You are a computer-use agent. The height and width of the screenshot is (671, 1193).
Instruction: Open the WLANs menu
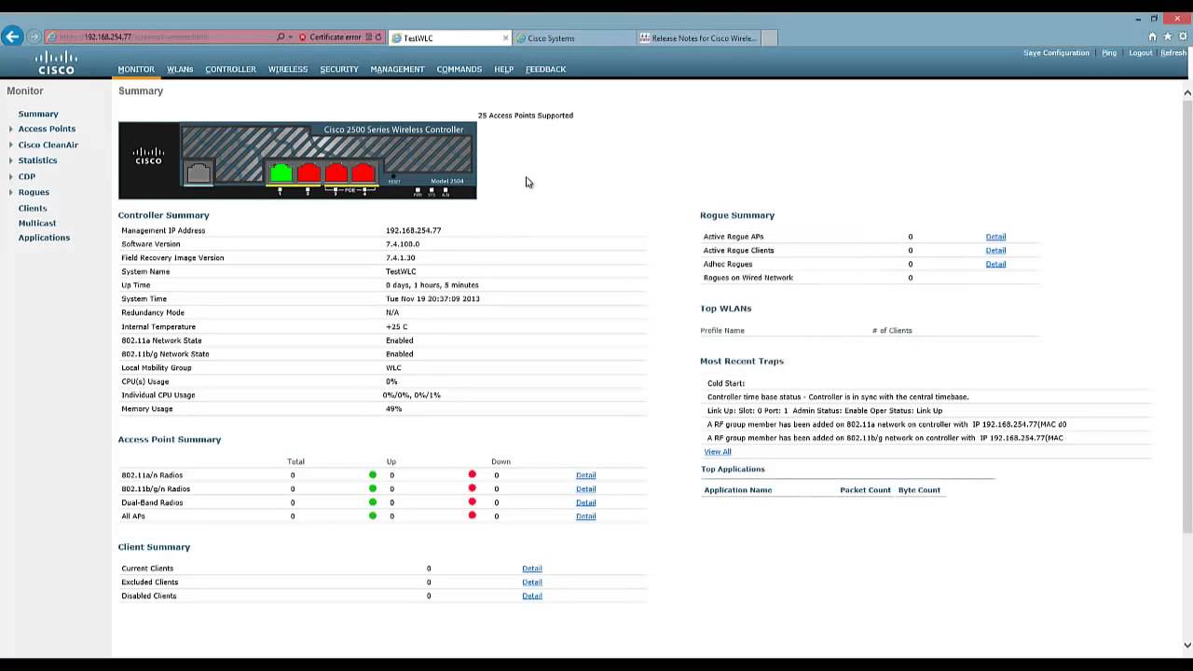click(180, 69)
